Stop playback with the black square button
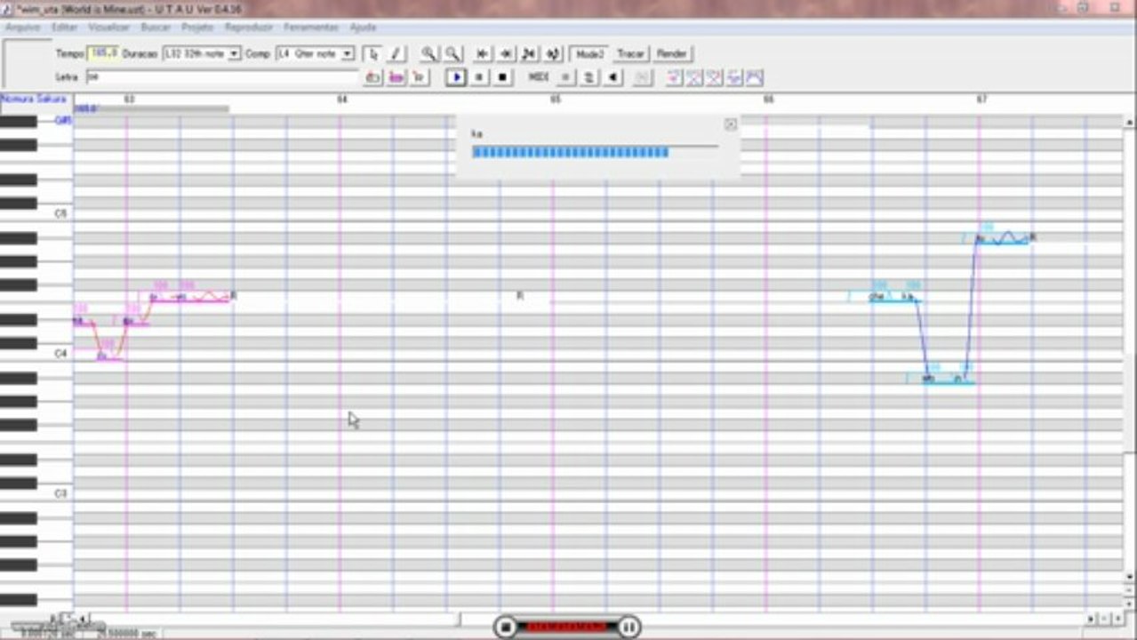1137x640 pixels. tap(502, 78)
